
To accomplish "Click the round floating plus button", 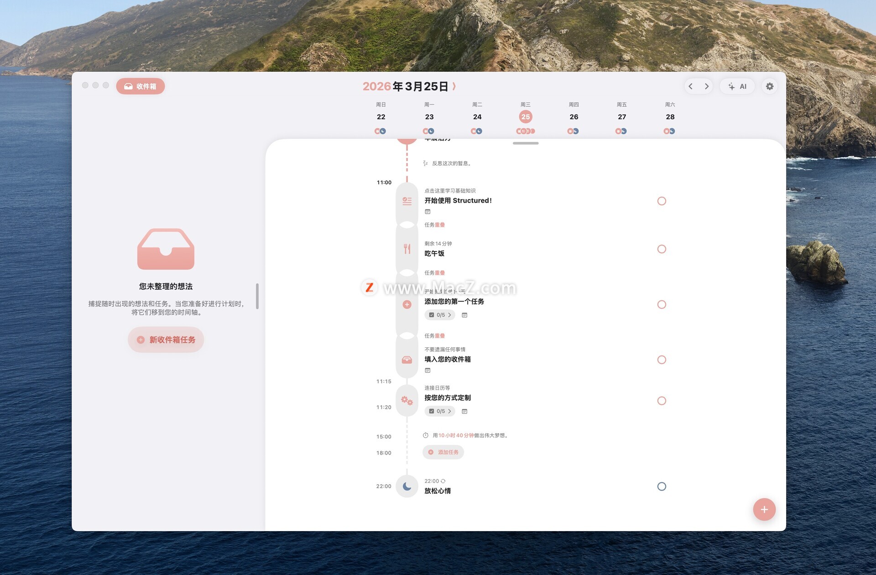I will pyautogui.click(x=764, y=509).
